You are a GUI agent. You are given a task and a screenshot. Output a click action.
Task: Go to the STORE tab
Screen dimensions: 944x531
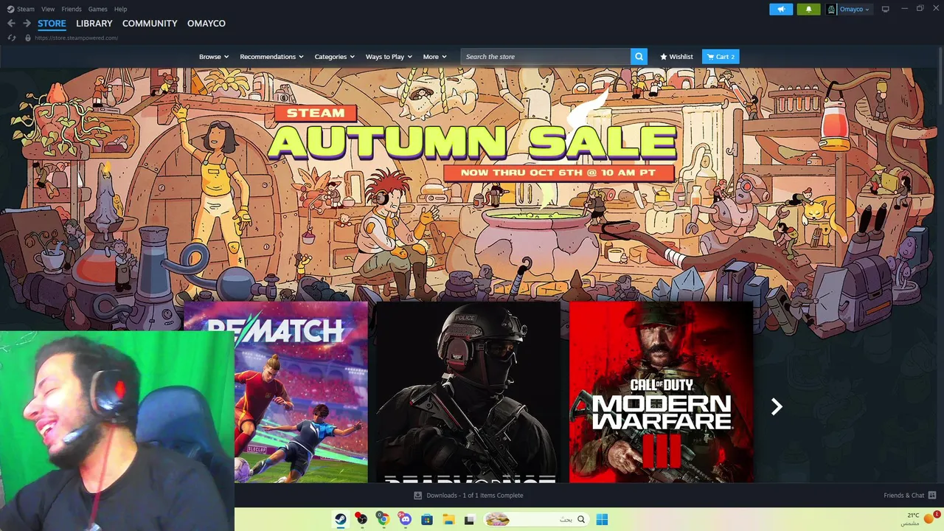point(52,24)
